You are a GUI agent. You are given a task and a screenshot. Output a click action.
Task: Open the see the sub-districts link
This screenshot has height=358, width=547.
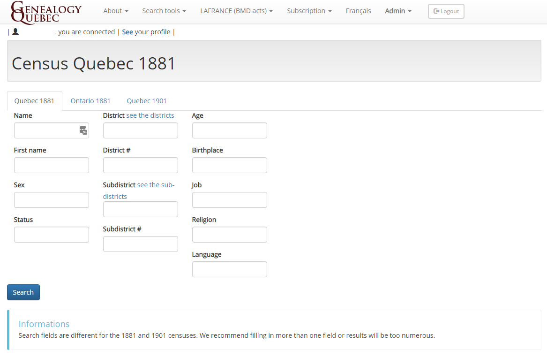138,190
